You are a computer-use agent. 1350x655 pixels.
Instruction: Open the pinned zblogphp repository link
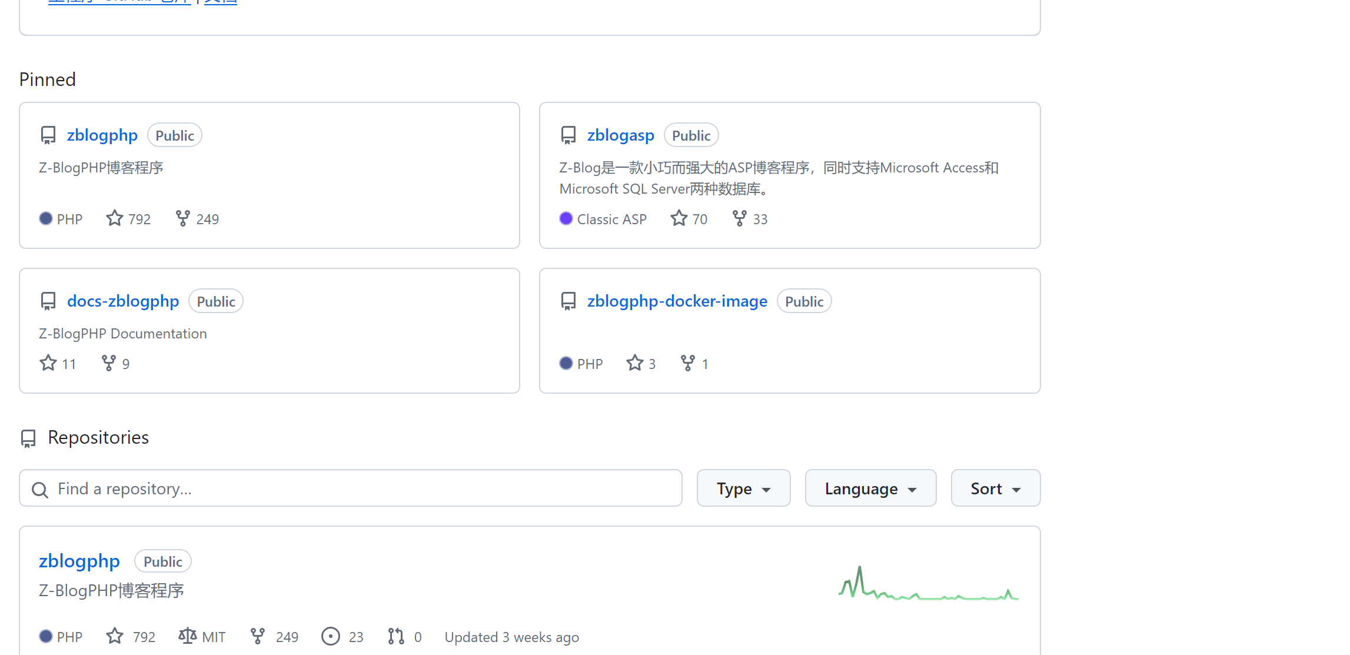[x=102, y=135]
